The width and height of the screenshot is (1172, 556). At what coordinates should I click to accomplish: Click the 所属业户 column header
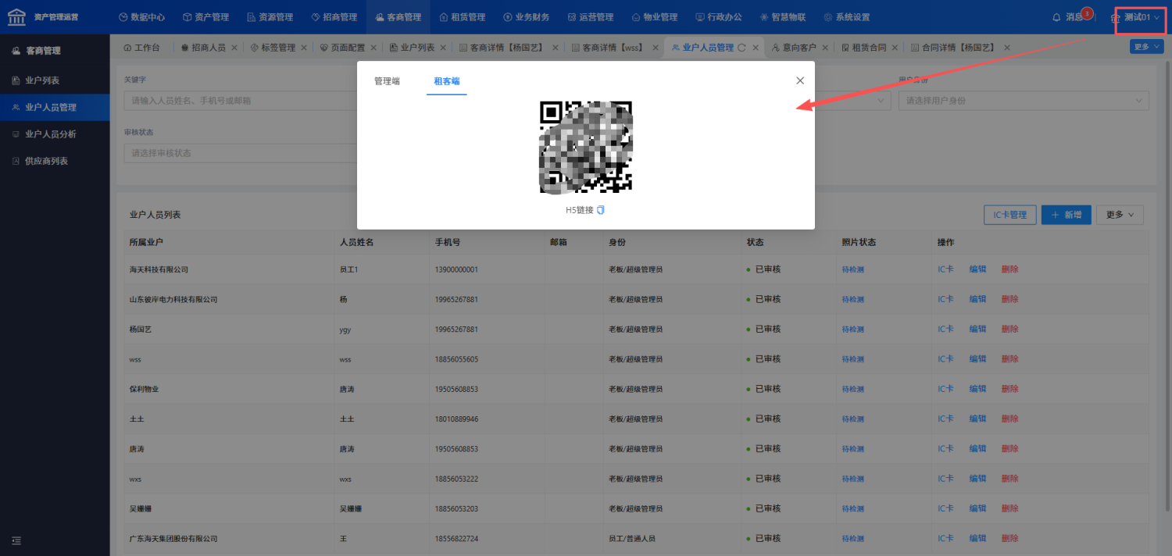(x=145, y=243)
